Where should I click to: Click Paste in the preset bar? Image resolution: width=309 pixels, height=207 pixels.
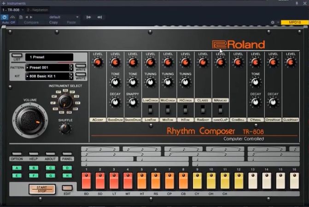[x=71, y=23]
